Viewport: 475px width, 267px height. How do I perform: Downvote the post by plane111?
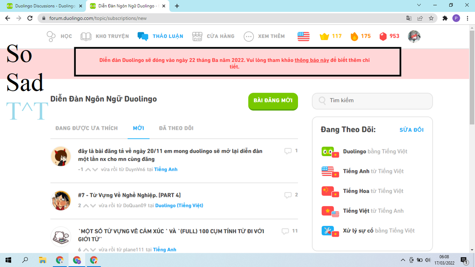(x=93, y=250)
